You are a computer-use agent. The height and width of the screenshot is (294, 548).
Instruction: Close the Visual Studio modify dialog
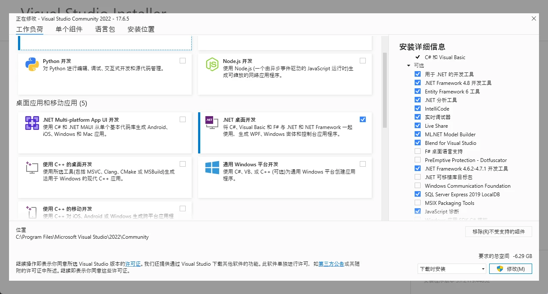coord(534,18)
